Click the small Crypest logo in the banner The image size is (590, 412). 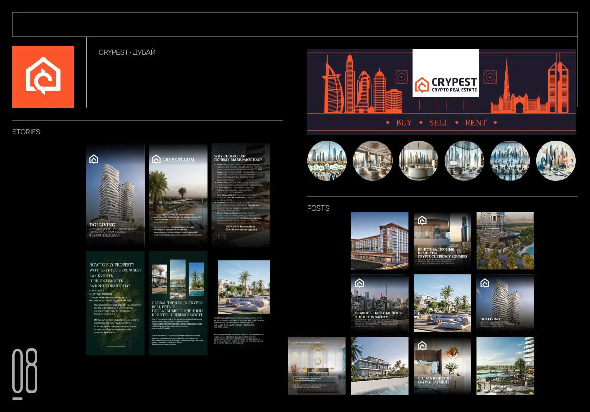click(422, 84)
